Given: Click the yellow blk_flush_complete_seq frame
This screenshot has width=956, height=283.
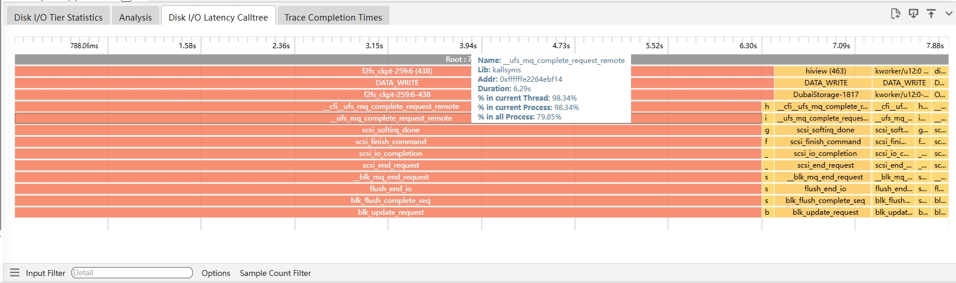Looking at the screenshot, I should pyautogui.click(x=825, y=201).
